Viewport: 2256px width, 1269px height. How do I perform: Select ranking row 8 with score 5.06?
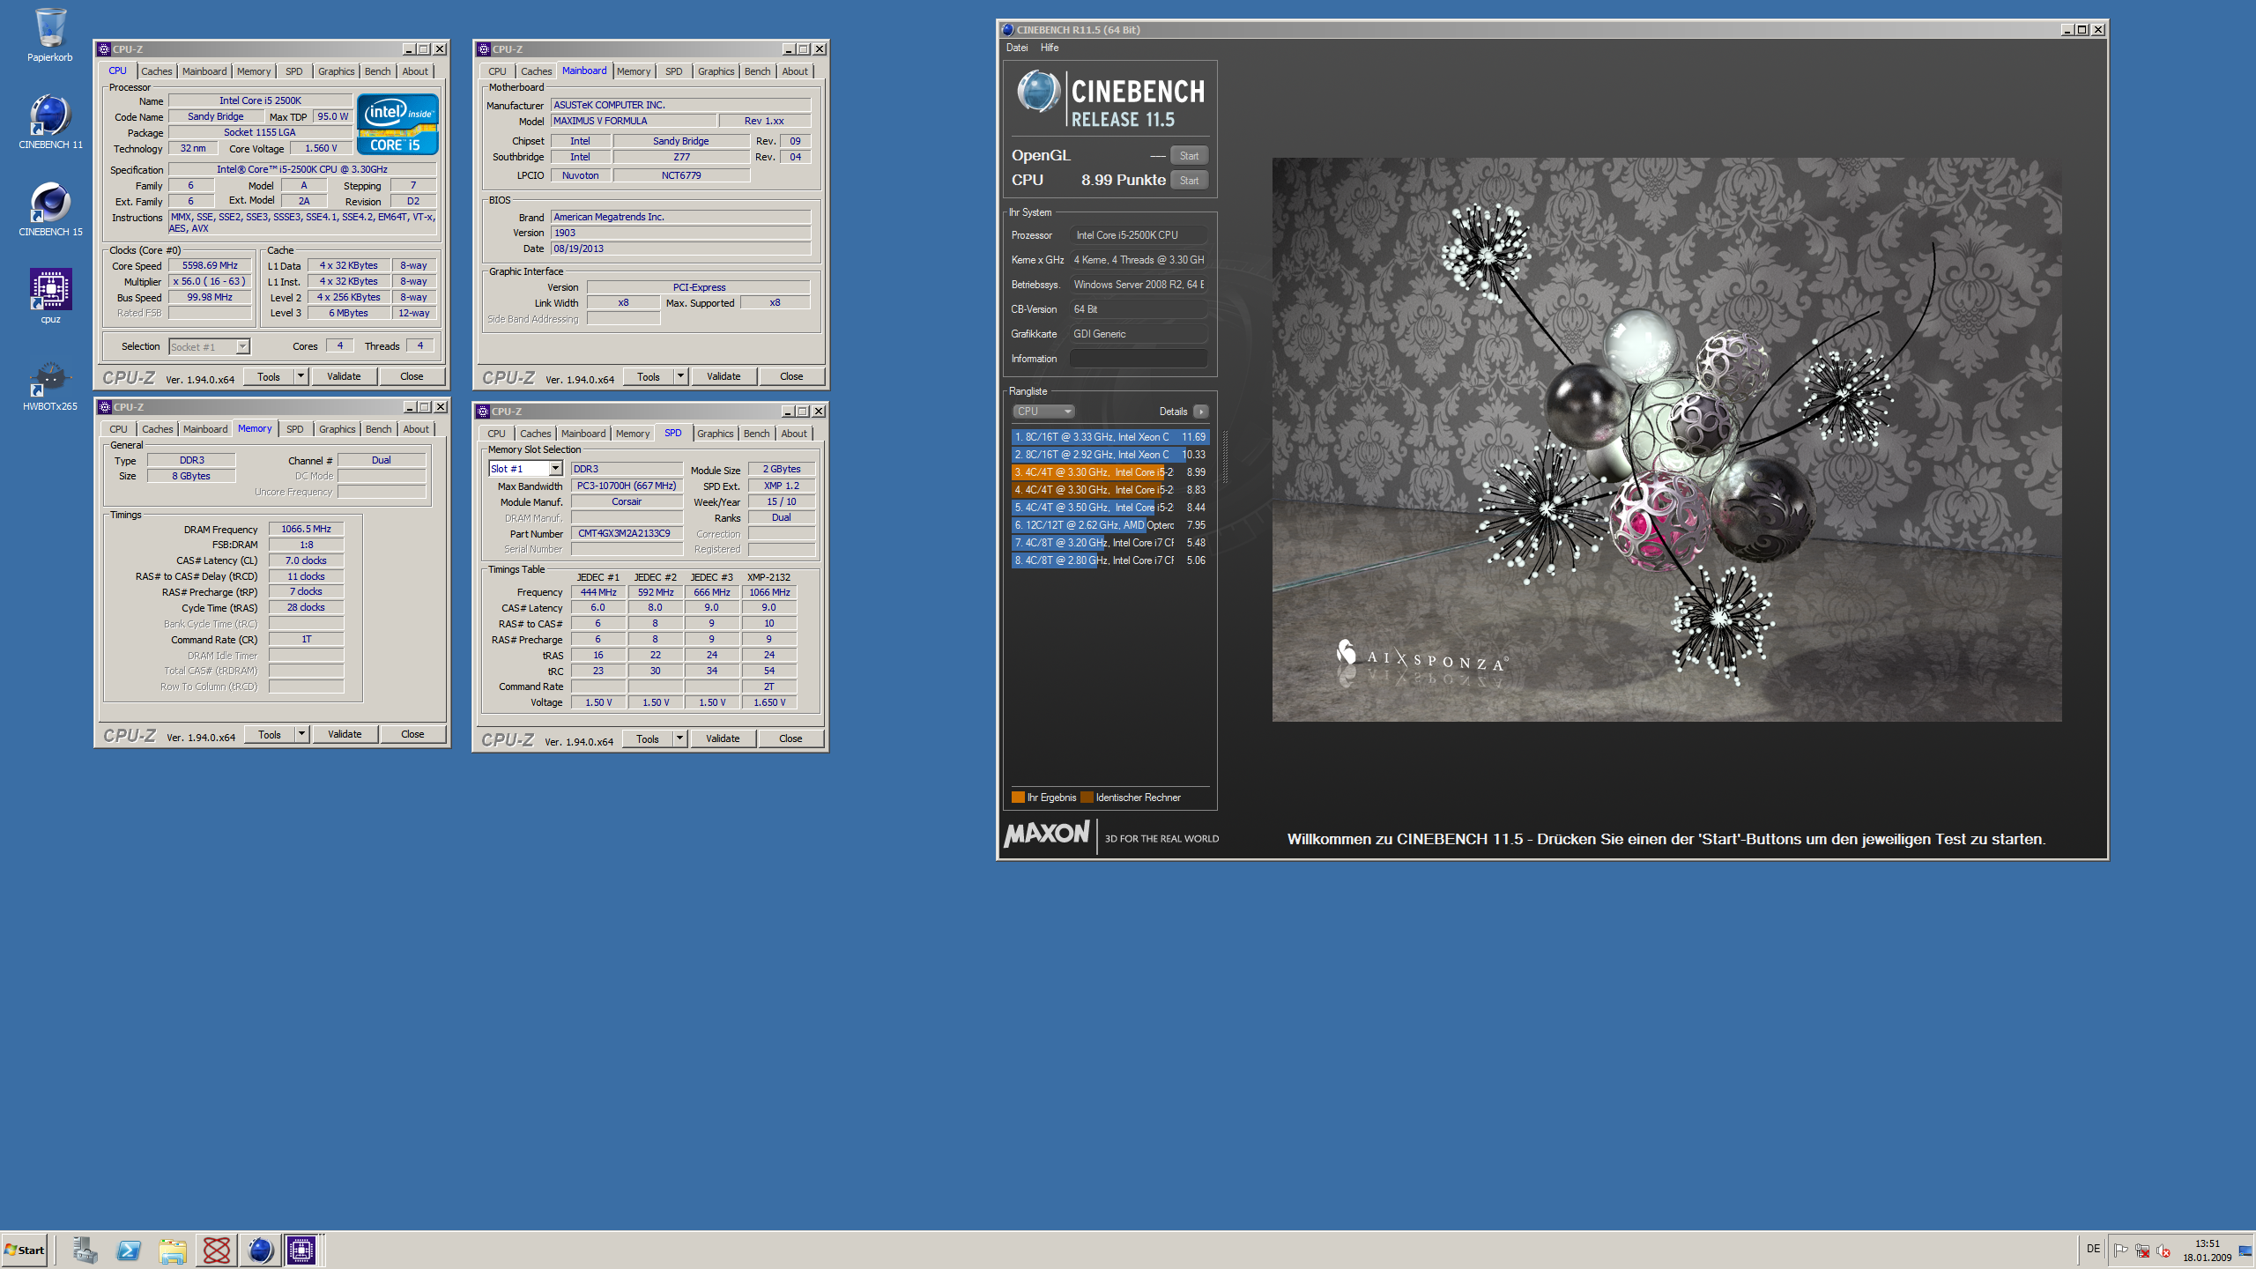[x=1110, y=560]
